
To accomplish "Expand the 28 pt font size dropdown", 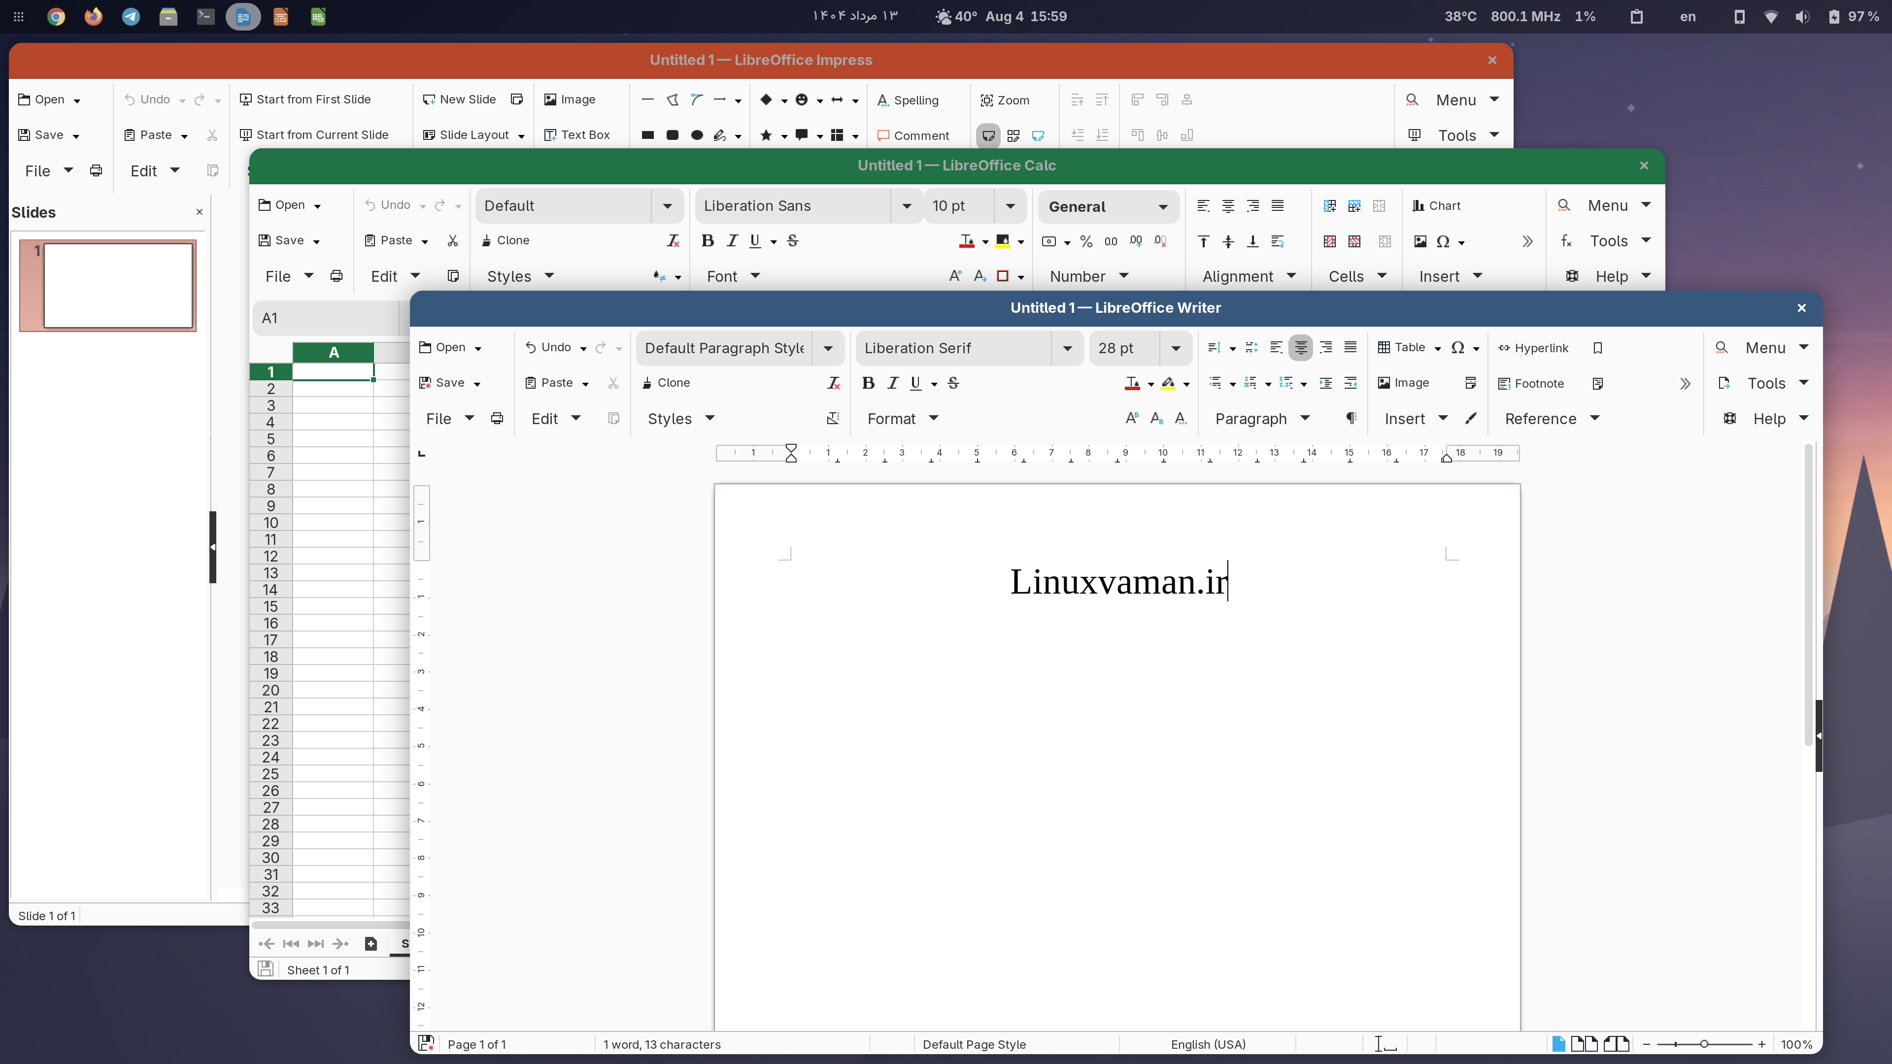I will pos(1175,348).
